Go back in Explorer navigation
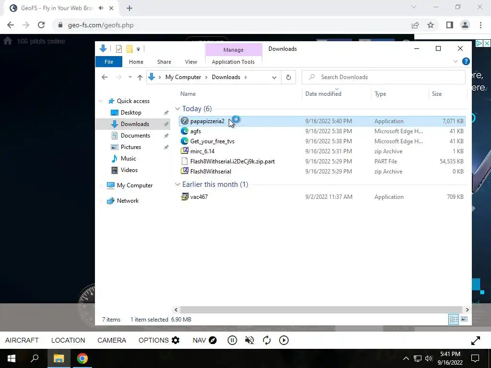491x368 pixels. 105,77
